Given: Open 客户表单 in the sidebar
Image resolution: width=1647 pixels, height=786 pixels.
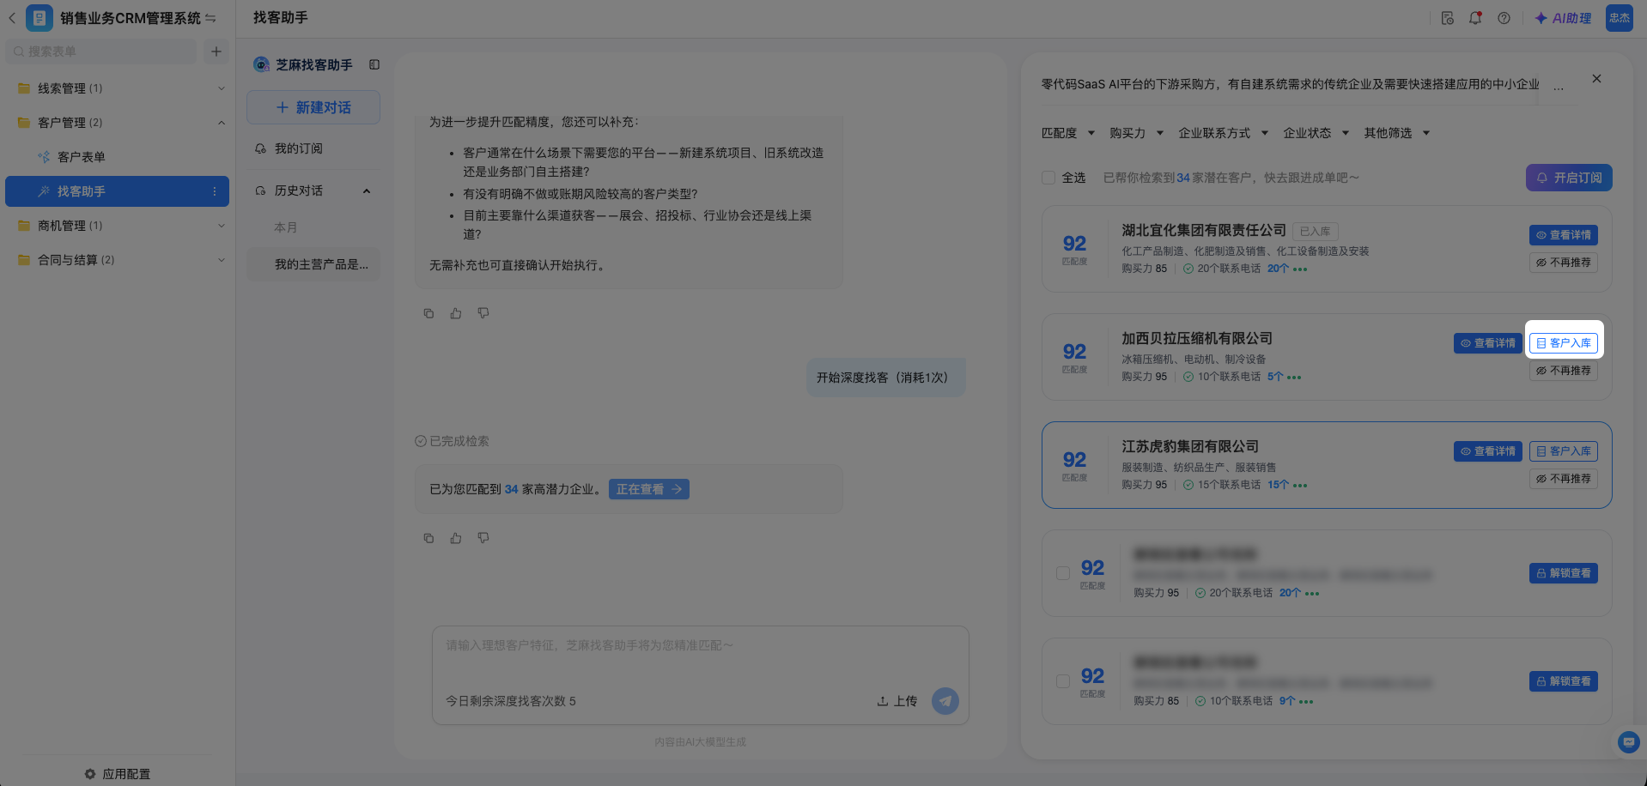Looking at the screenshot, I should [118, 157].
